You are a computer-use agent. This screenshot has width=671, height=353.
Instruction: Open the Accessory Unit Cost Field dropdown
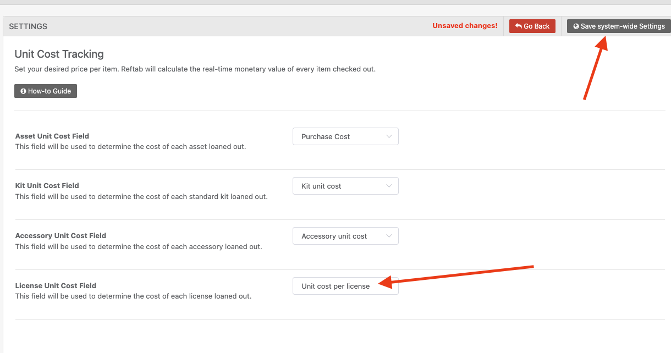[x=345, y=236]
